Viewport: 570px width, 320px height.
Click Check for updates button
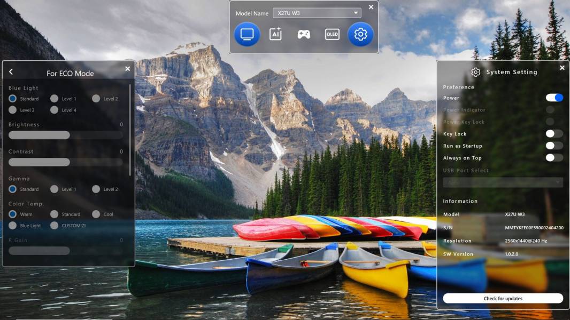(x=503, y=298)
